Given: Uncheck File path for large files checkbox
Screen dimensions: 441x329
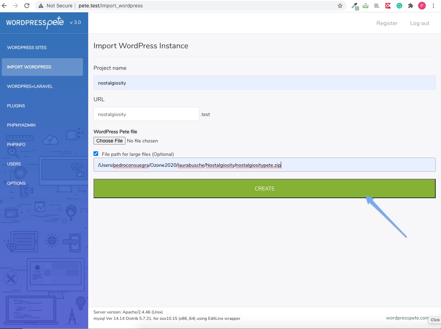Looking at the screenshot, I should pyautogui.click(x=96, y=154).
